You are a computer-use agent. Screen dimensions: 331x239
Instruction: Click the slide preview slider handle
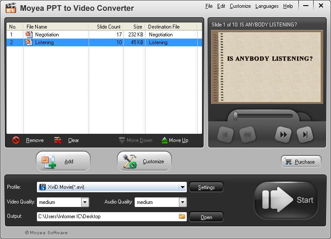pyautogui.click(x=235, y=116)
